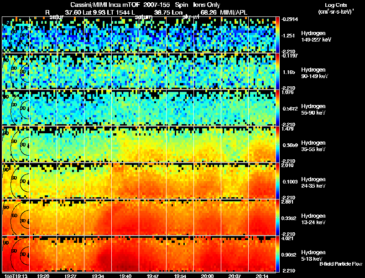Click the 149-227 keV image above 155T19:13

pyautogui.click(x=16, y=35)
